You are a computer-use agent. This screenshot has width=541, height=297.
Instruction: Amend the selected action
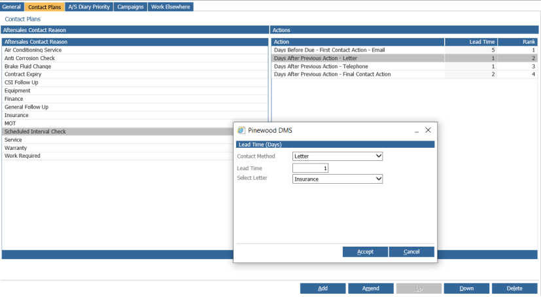[370, 288]
